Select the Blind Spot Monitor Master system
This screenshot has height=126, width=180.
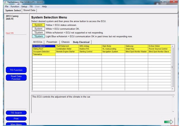136,52
